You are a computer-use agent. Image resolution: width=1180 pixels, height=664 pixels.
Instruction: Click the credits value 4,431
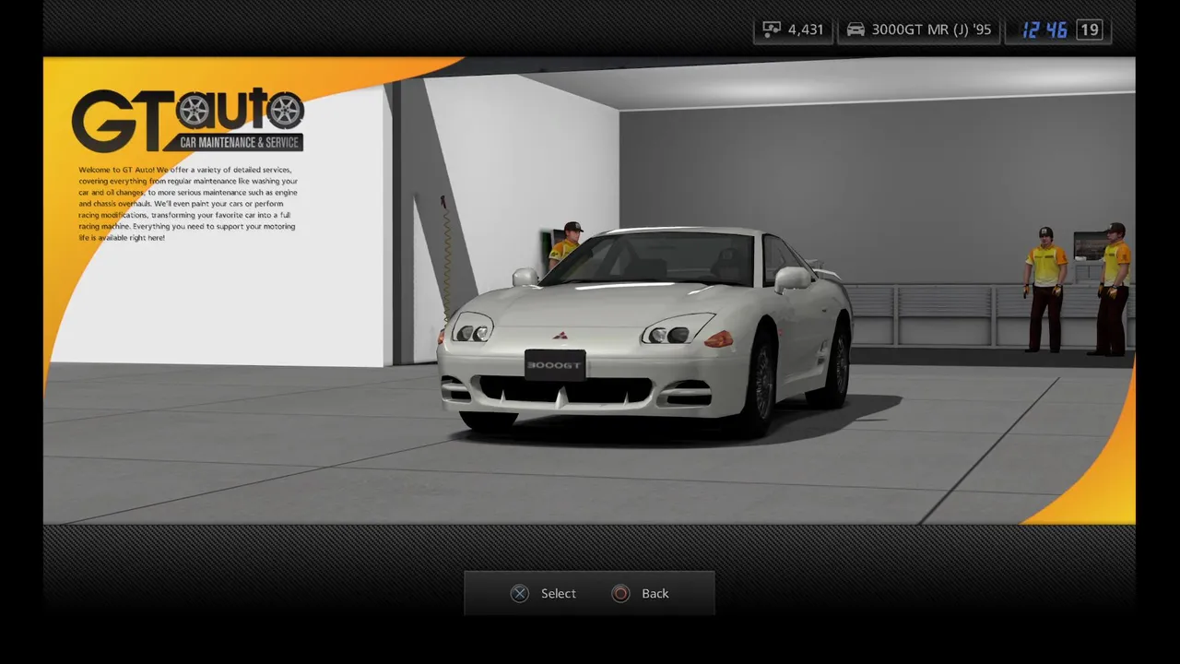pos(806,30)
